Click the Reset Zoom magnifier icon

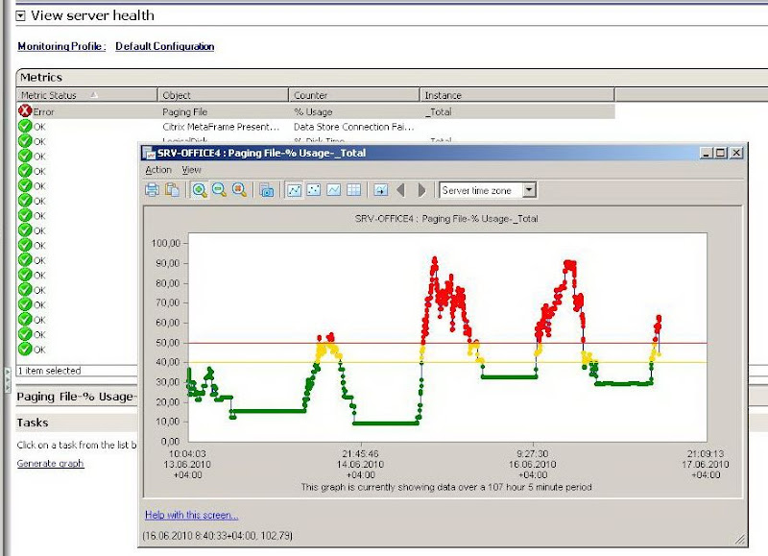pos(238,190)
